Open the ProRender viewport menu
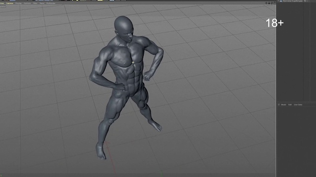The width and height of the screenshot is (316, 177). coord(51,3)
